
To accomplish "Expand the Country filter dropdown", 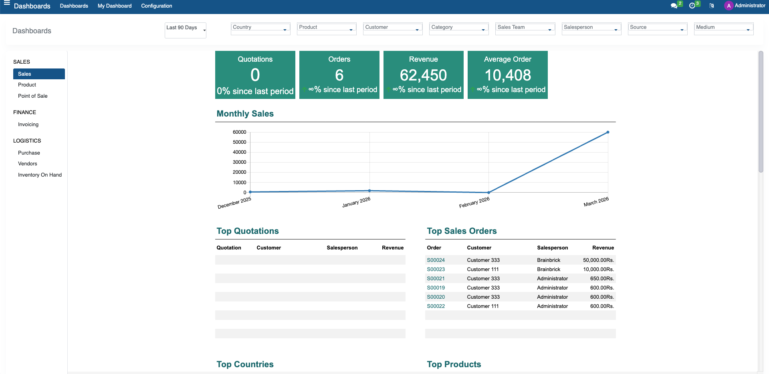I will (260, 28).
